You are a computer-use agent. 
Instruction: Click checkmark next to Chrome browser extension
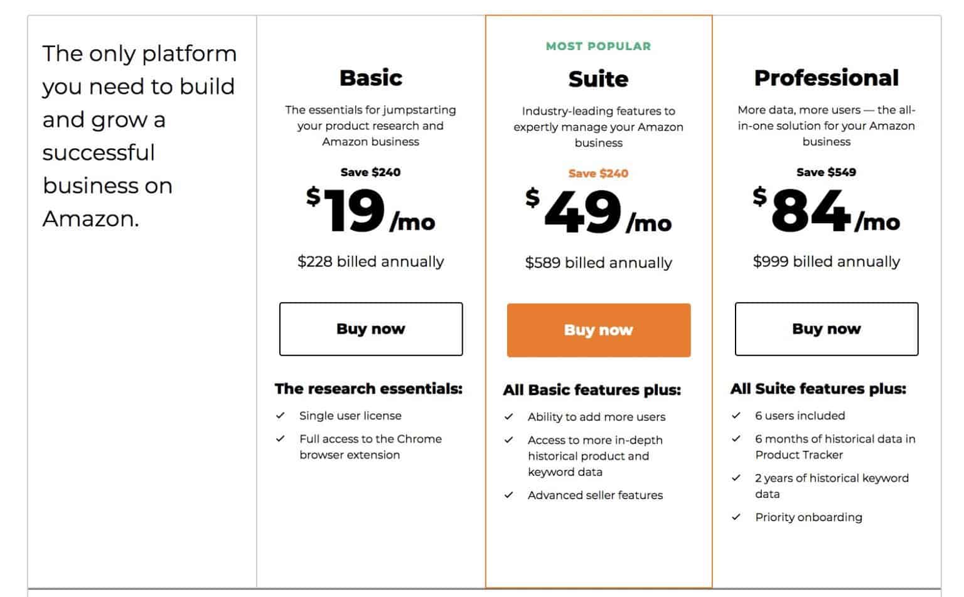point(281,439)
